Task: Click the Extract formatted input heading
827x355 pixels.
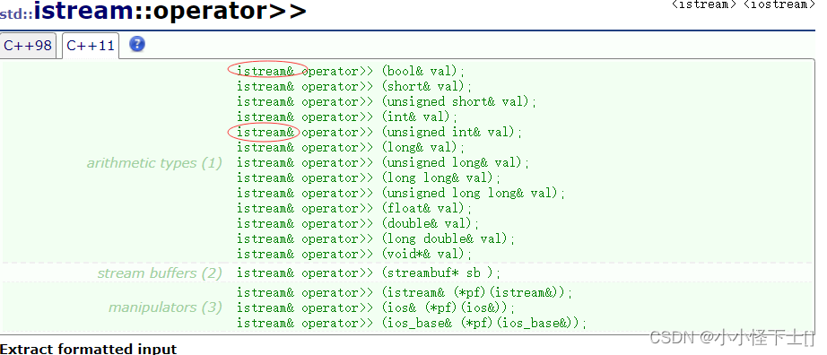Action: (89, 349)
